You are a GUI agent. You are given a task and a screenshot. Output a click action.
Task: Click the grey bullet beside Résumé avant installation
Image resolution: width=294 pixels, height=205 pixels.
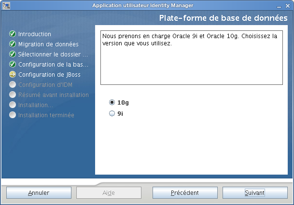click(x=13, y=95)
